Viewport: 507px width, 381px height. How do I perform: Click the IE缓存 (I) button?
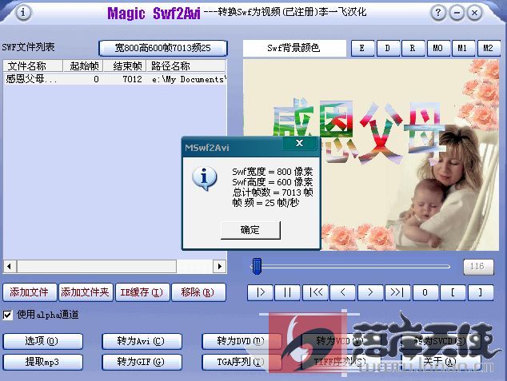point(142,292)
